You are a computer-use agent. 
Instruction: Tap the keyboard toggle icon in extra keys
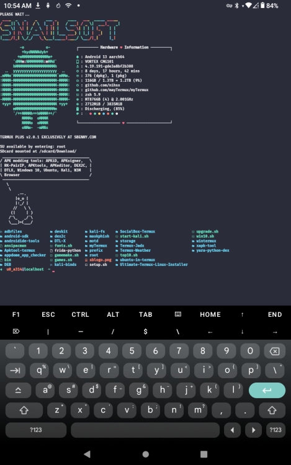[x=178, y=314]
